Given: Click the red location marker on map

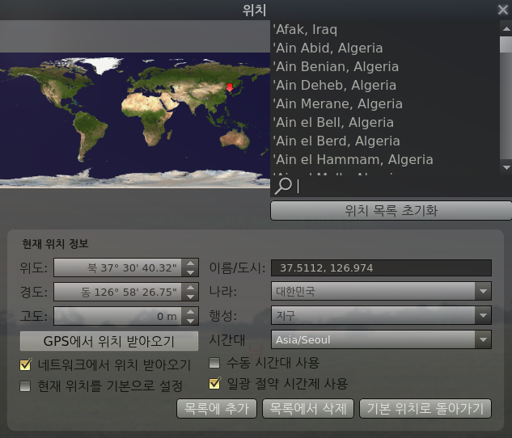Looking at the screenshot, I should coord(229,87).
